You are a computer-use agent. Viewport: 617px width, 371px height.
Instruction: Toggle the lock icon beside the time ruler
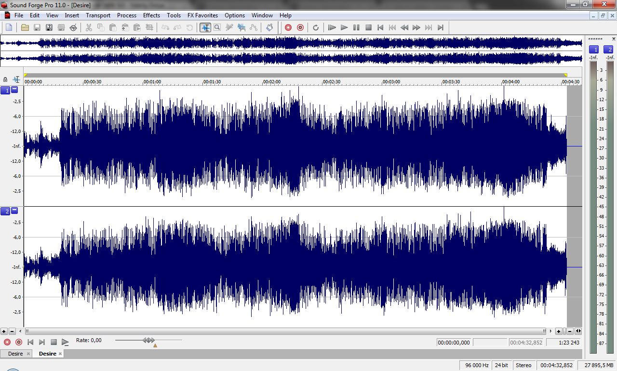tap(5, 79)
